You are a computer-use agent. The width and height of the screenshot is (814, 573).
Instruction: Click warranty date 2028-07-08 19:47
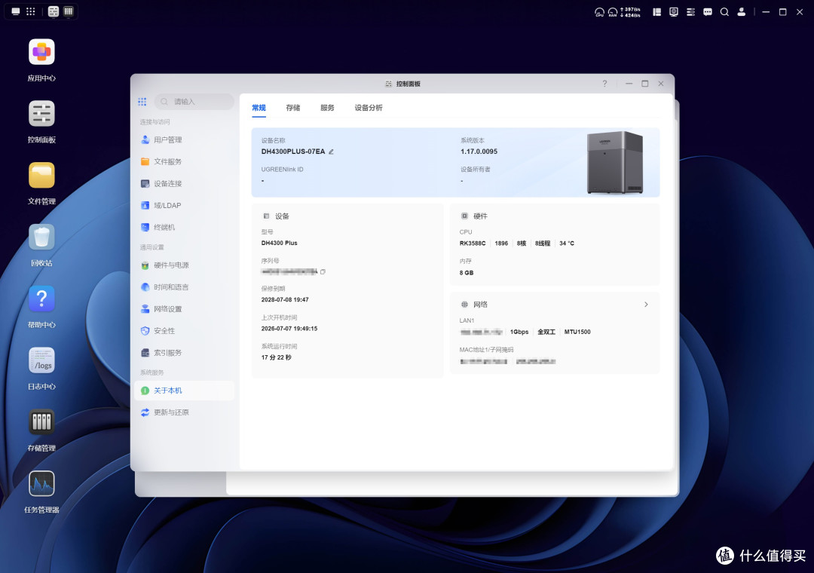285,300
